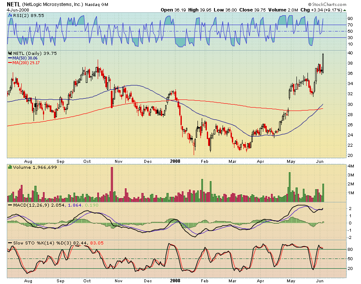
Task: Click the green up-triangle after the Chg value
Action: (345, 10)
